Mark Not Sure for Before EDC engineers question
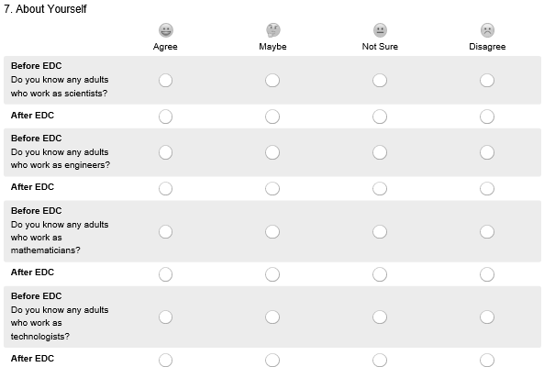Viewport: 544px width, 378px height. coord(380,152)
